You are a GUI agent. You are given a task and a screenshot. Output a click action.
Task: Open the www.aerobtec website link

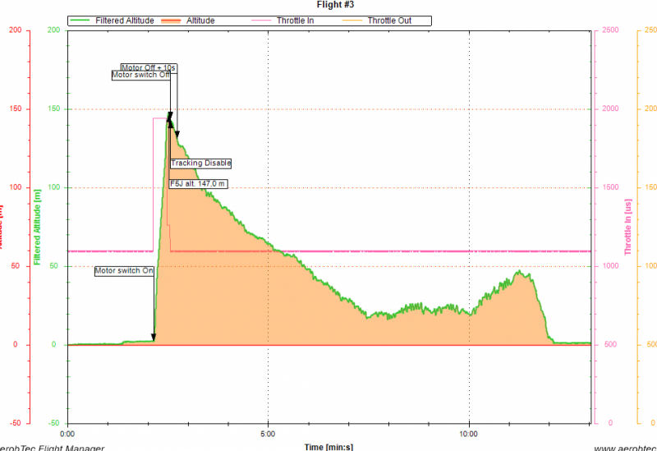coord(624,448)
